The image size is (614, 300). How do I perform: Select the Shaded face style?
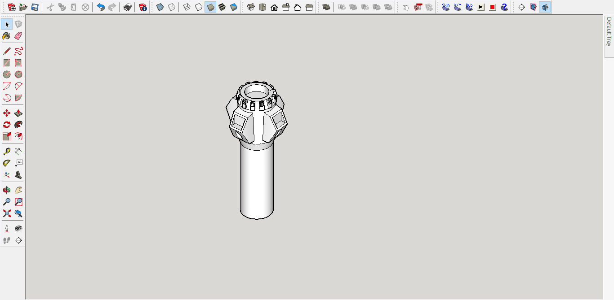pos(210,7)
